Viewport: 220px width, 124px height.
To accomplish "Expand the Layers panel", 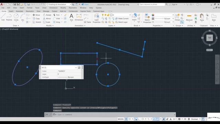I will (111, 25).
